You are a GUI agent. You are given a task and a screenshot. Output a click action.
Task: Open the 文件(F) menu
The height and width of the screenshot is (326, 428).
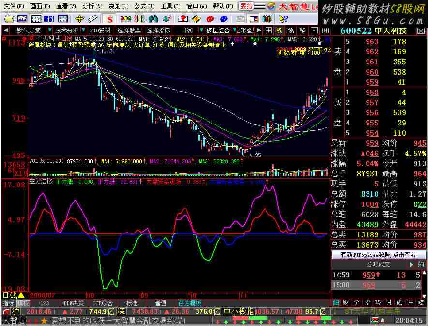(x=14, y=6)
